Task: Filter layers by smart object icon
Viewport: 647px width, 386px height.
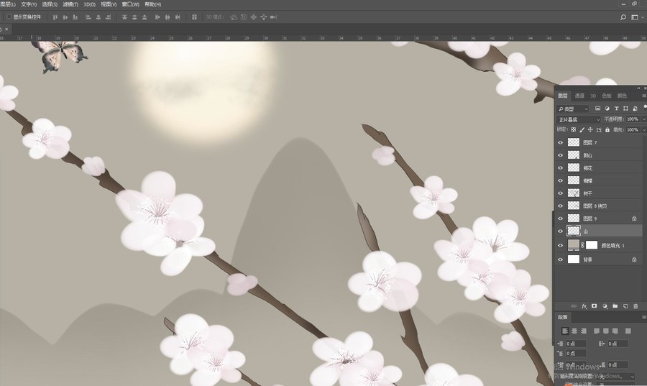Action: pos(635,109)
